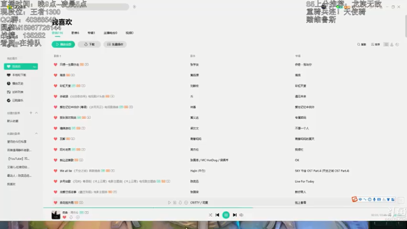Click the Download button beside Play All
Viewport: 407px width, 229px height.
[x=89, y=45]
